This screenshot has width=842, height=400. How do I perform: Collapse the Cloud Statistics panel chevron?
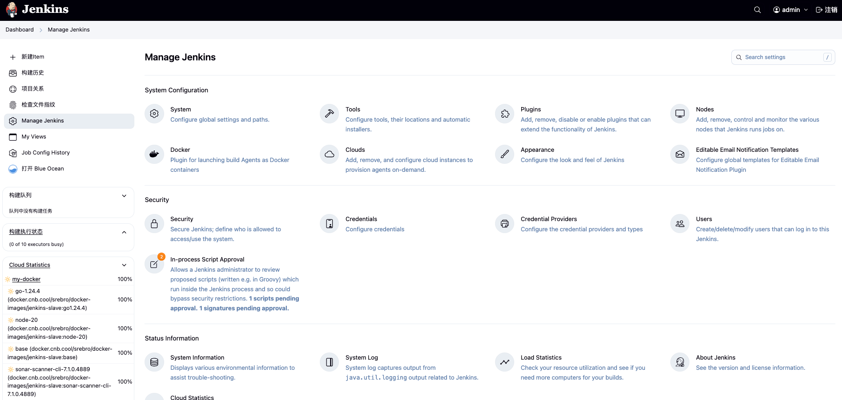(x=124, y=265)
